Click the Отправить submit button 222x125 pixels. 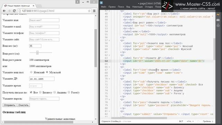9,105
